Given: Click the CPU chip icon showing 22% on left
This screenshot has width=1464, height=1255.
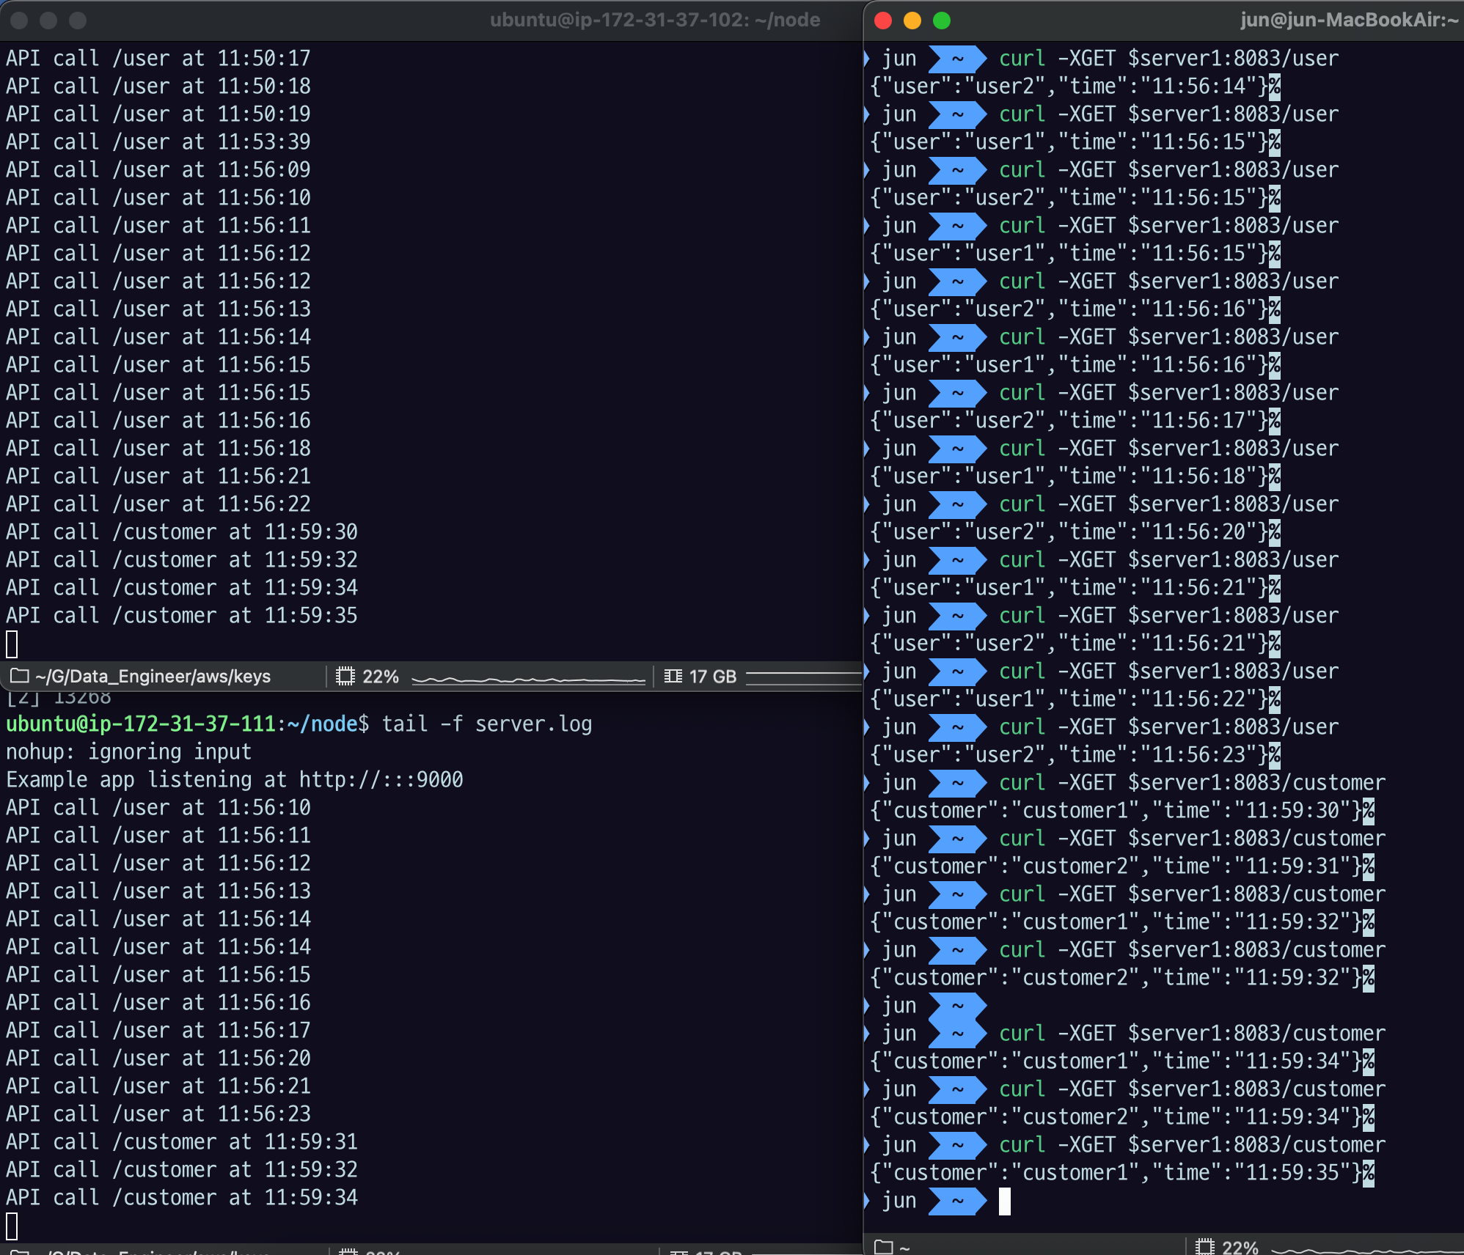Looking at the screenshot, I should tap(345, 676).
